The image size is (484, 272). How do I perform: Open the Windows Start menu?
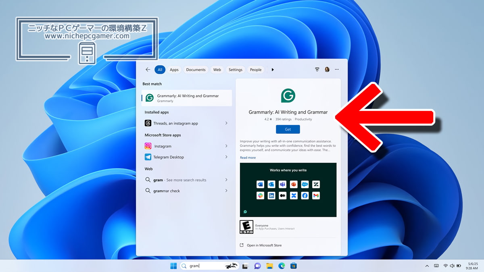click(173, 266)
